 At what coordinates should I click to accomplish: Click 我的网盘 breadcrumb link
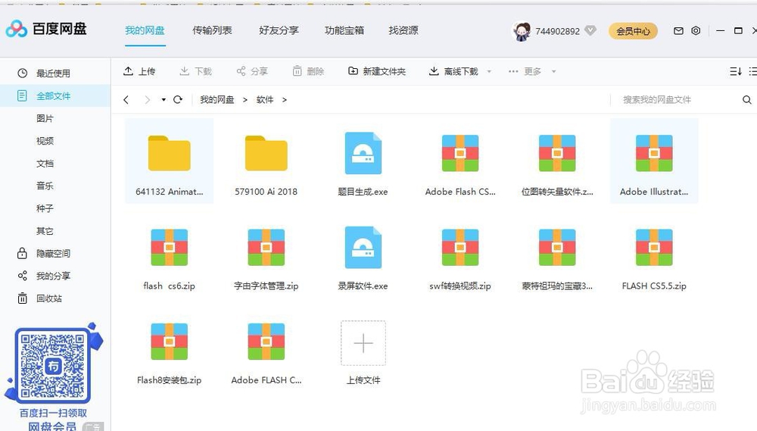[x=217, y=99]
